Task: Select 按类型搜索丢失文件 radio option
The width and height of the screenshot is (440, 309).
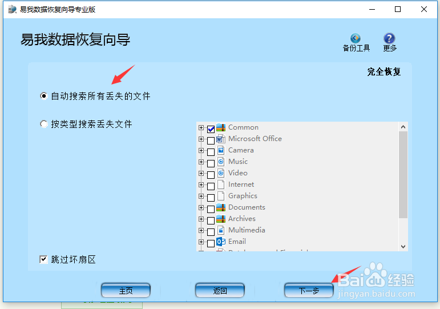Action: (x=44, y=124)
